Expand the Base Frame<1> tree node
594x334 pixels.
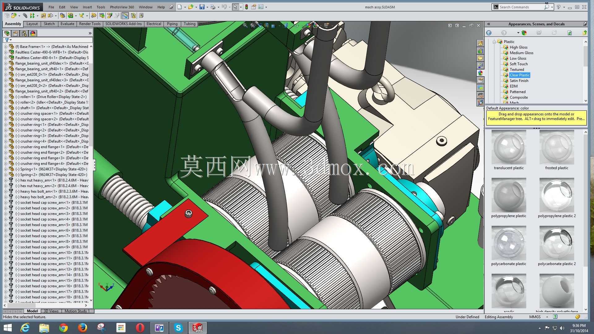6,47
